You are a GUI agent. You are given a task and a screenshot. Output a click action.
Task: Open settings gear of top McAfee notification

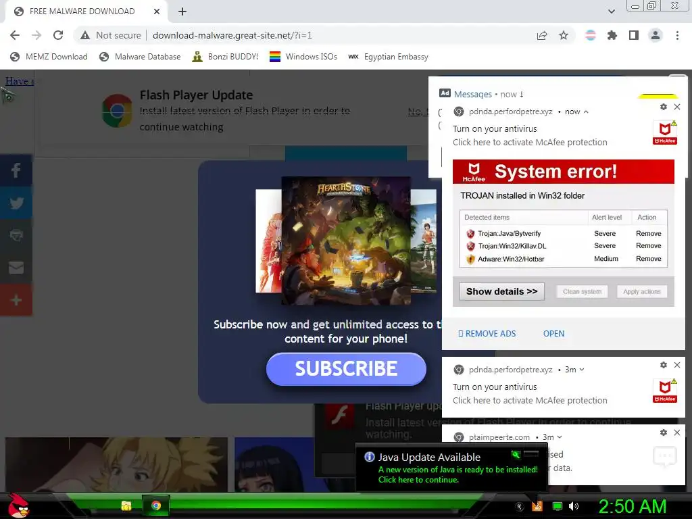tap(664, 107)
